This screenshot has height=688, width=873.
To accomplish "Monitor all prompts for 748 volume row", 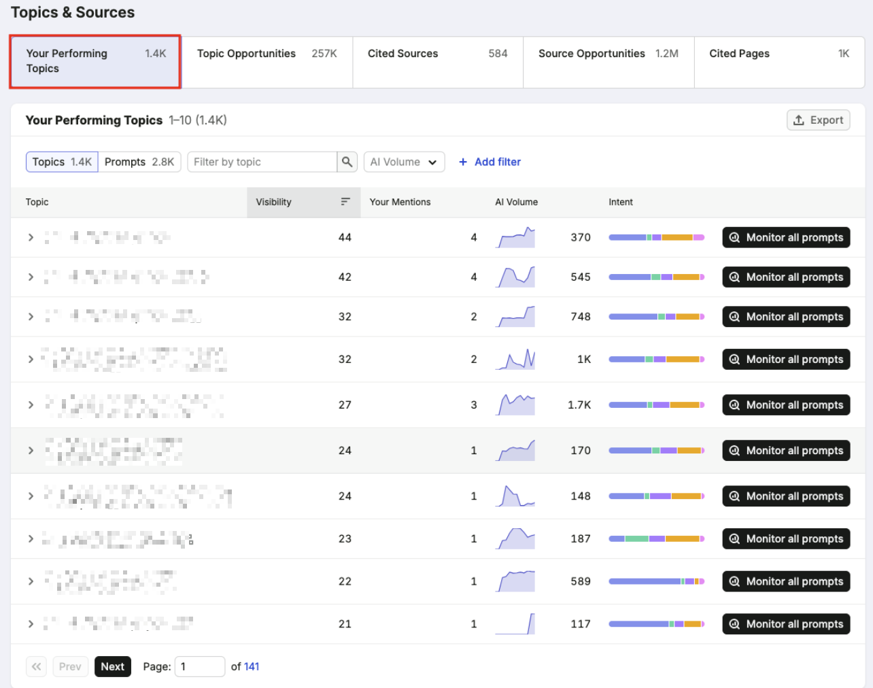I will (x=786, y=317).
